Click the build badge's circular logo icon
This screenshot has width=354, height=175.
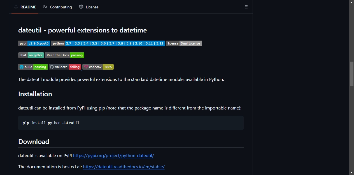click(x=22, y=67)
